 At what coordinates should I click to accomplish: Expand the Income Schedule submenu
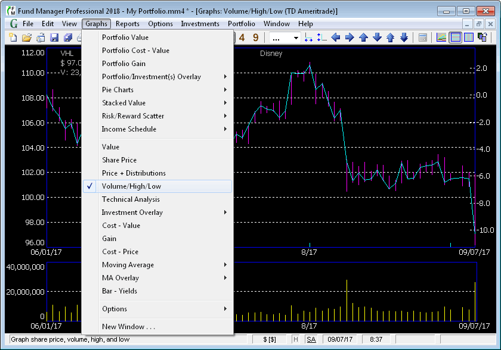click(x=157, y=129)
